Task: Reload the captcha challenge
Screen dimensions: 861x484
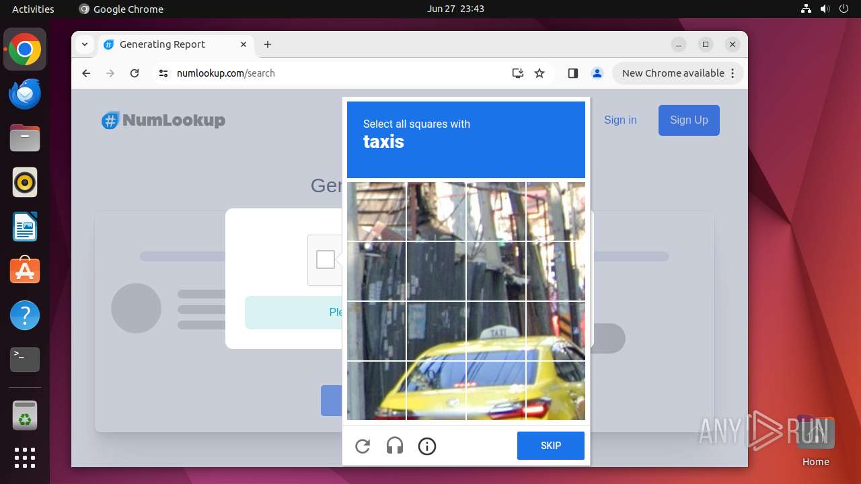Action: pyautogui.click(x=363, y=446)
